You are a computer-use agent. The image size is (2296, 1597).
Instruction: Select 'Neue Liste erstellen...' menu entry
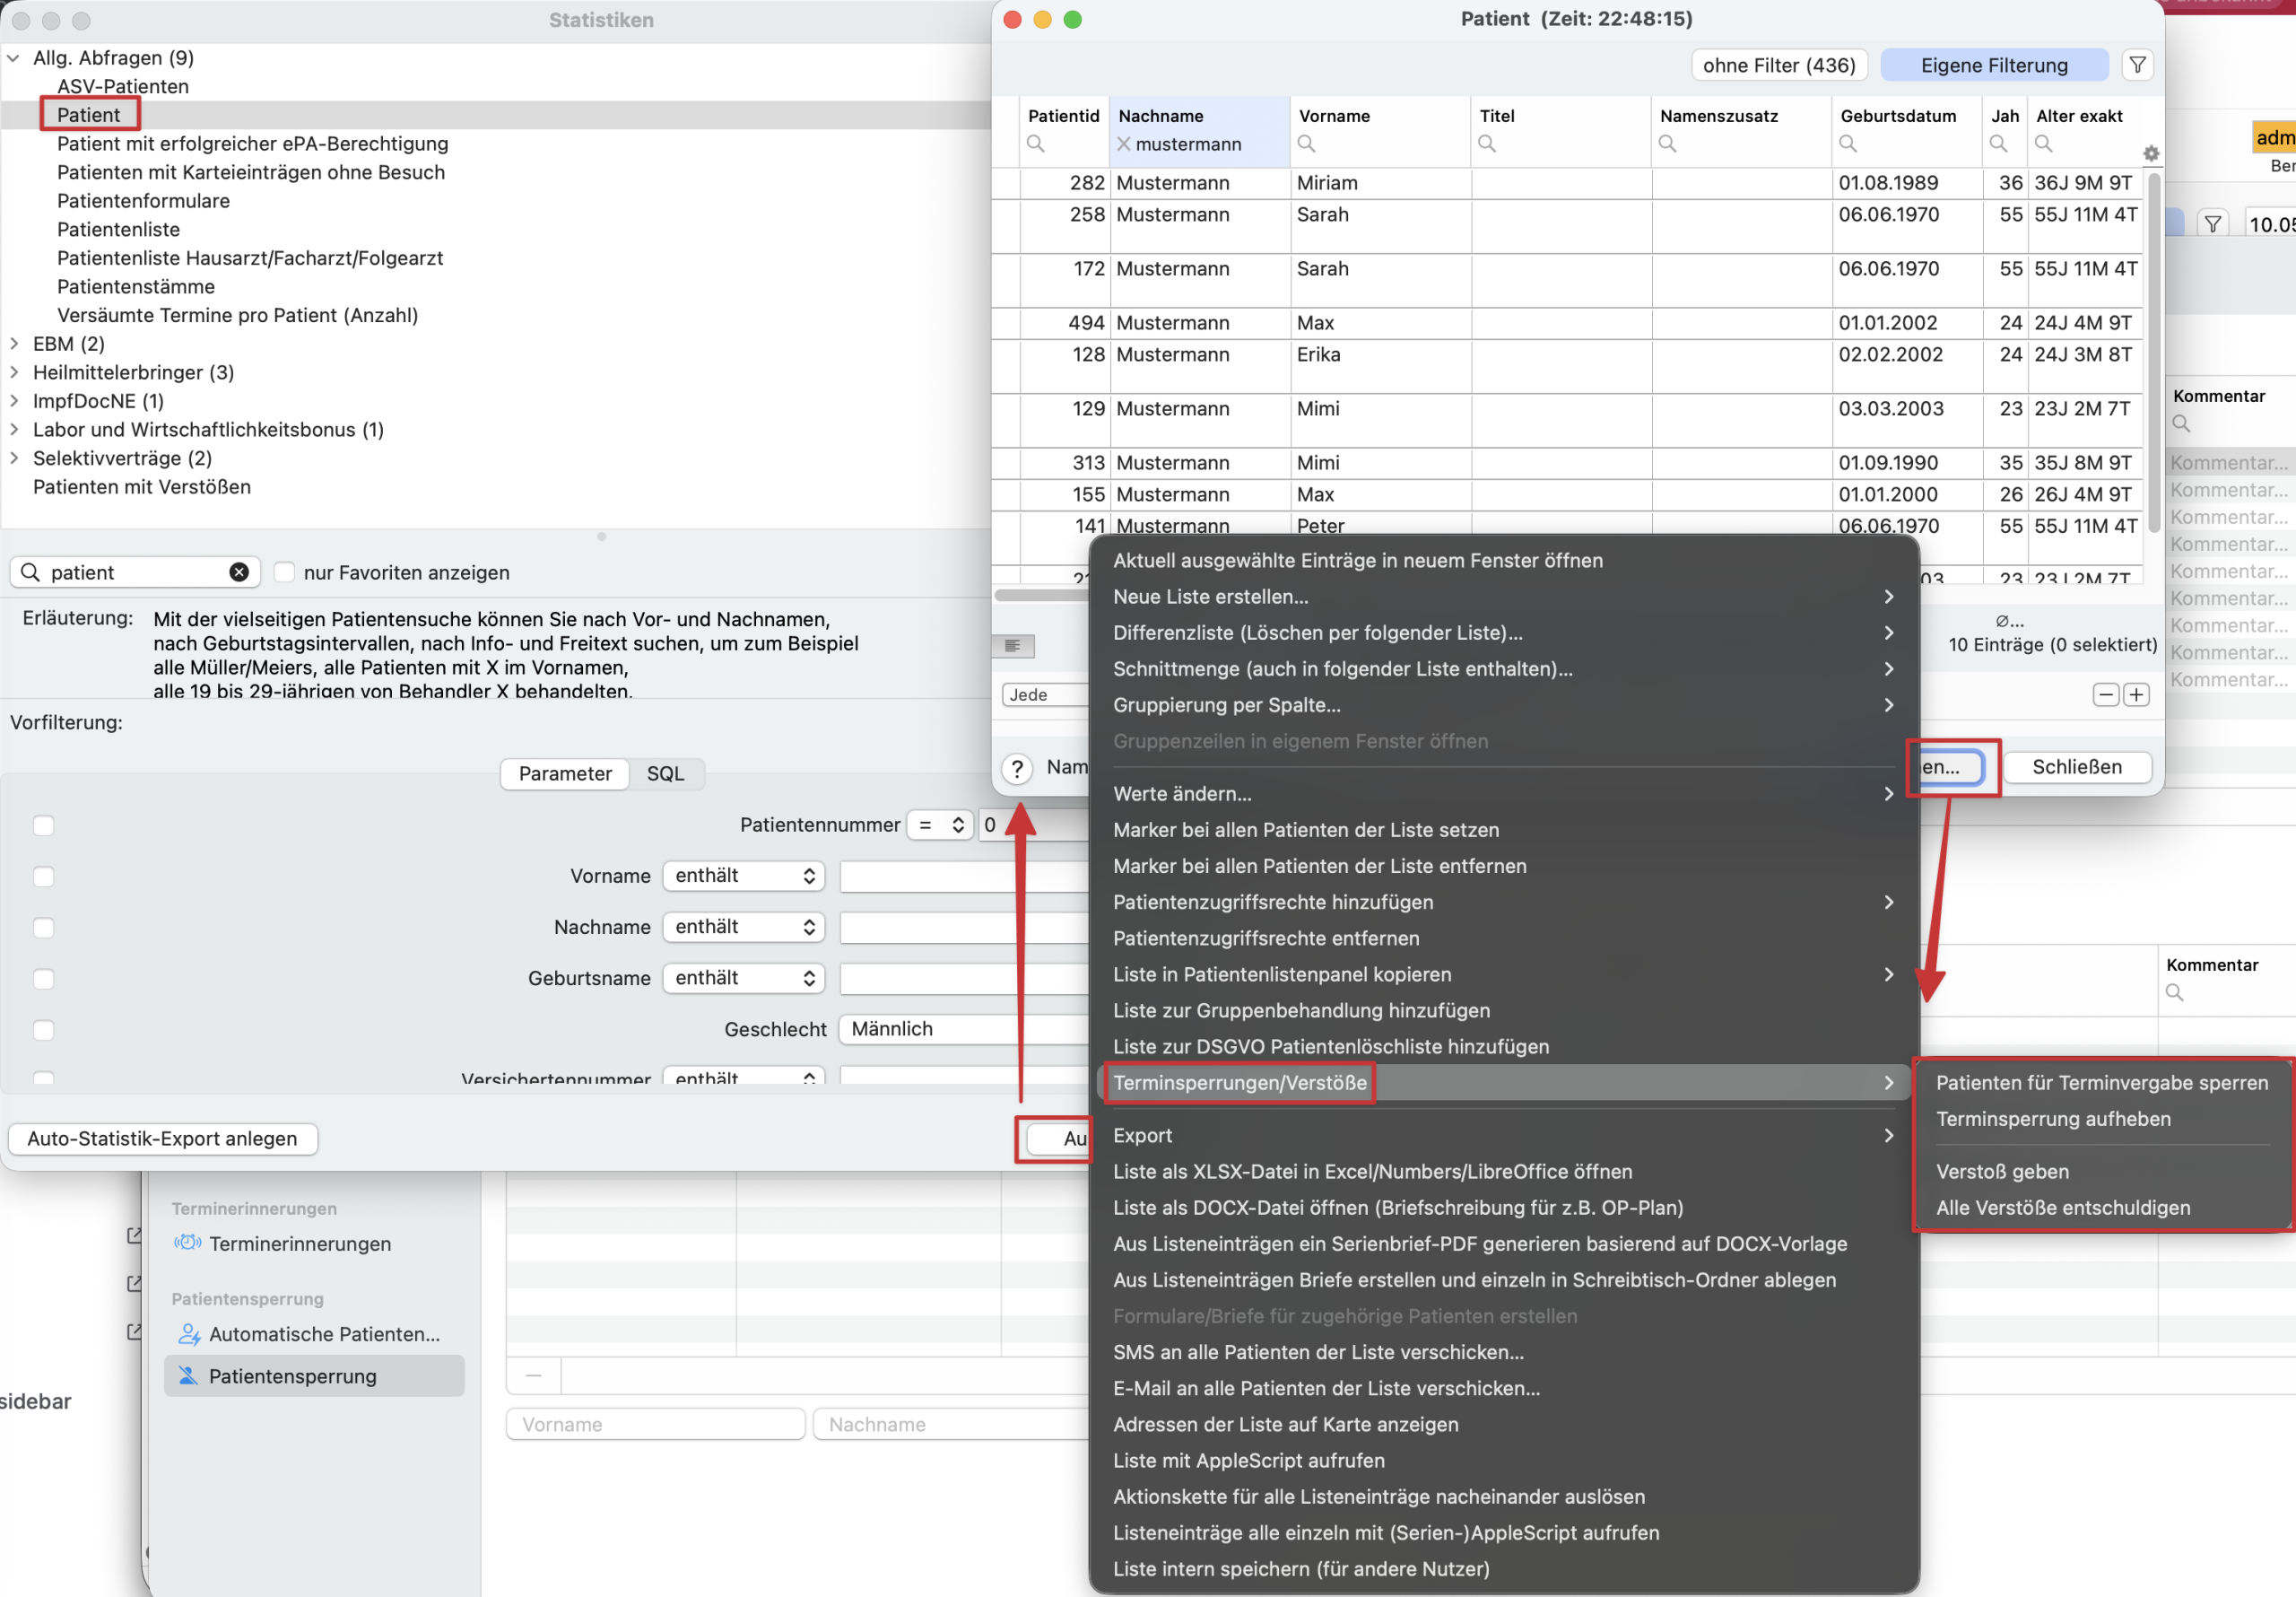pyautogui.click(x=1503, y=597)
